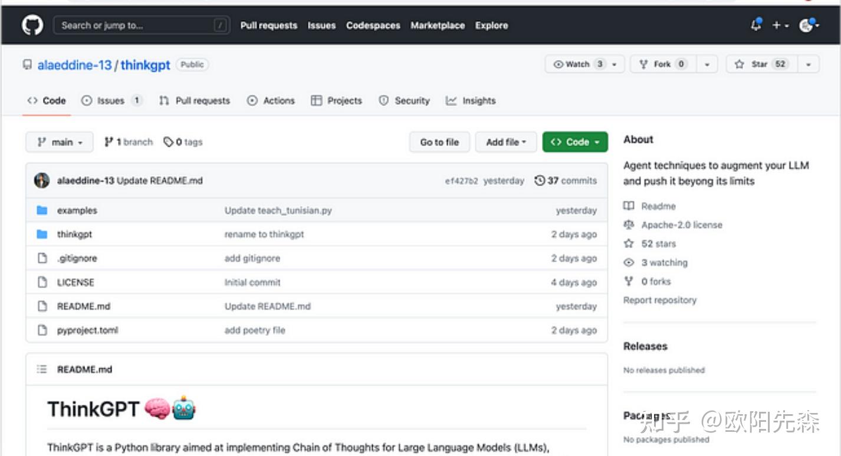Open README.md in the file list

84,306
